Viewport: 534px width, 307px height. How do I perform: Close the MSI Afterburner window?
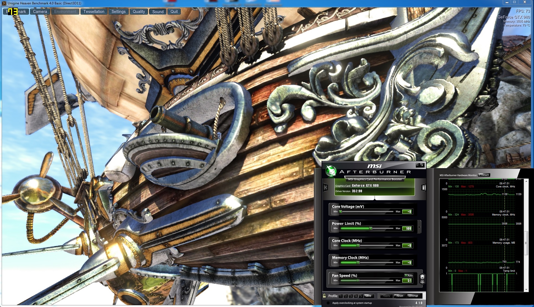pyautogui.click(x=422, y=165)
